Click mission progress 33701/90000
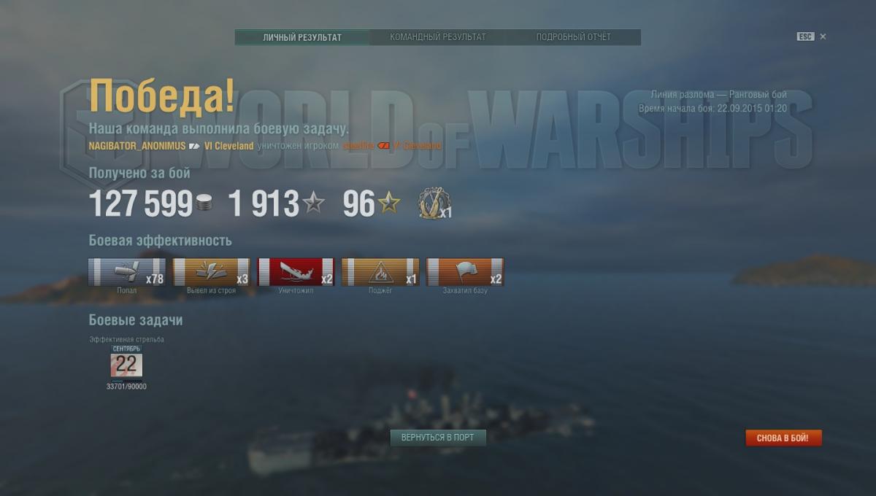 126,387
